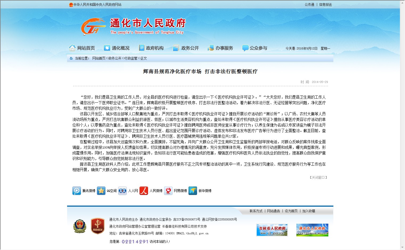Image resolution: width=405 pixels, height=250 pixels.
Task: Open the 公众参与 menu
Action: click(255, 48)
